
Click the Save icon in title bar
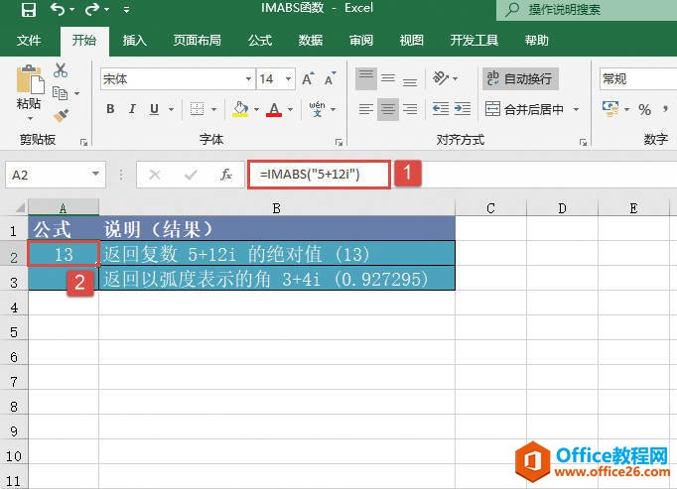[29, 9]
